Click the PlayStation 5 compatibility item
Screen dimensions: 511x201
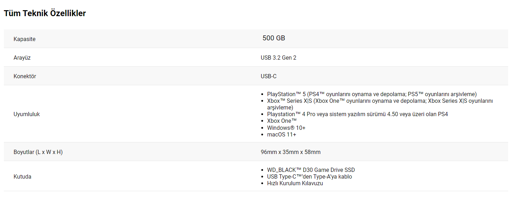[x=372, y=94]
